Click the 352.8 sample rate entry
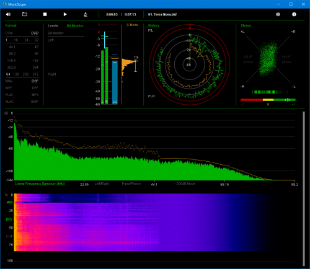310x269 pixels. click(11, 68)
